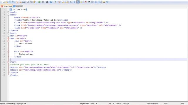Toggle synchronized vertical scrolling

click(x=63, y=2)
